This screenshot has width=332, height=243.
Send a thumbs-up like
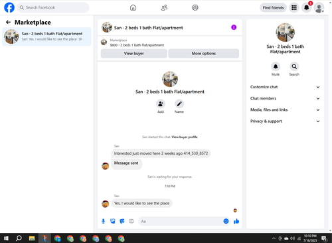(236, 221)
